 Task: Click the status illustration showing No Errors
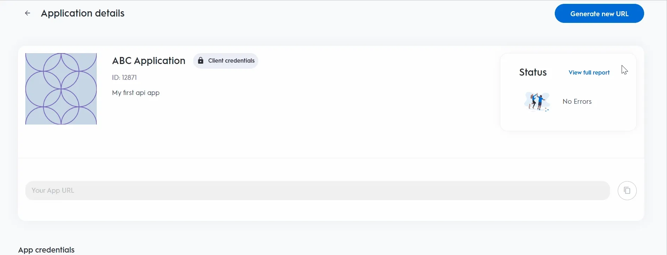(537, 101)
